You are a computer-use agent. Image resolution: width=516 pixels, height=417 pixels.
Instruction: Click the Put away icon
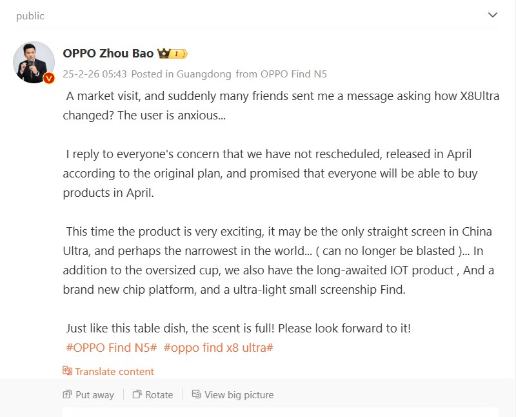[x=67, y=394]
